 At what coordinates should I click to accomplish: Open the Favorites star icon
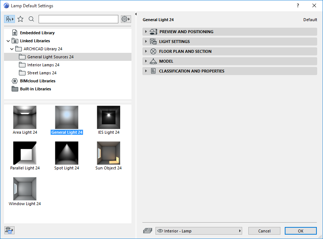click(20, 19)
